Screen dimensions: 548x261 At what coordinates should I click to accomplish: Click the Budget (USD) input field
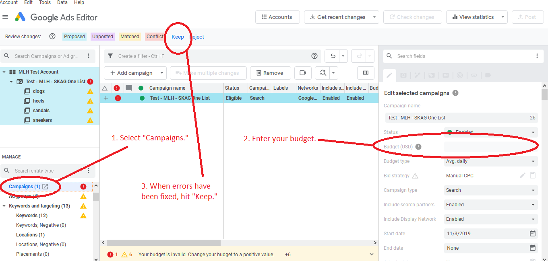point(491,147)
